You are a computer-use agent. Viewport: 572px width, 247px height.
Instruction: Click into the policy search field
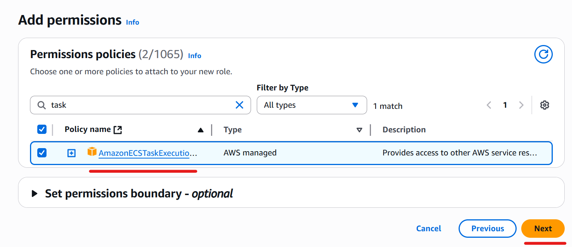click(141, 105)
